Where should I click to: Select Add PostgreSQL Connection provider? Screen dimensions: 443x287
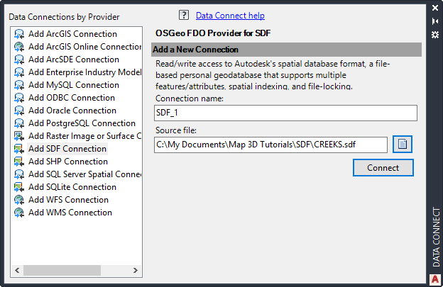[82, 123]
